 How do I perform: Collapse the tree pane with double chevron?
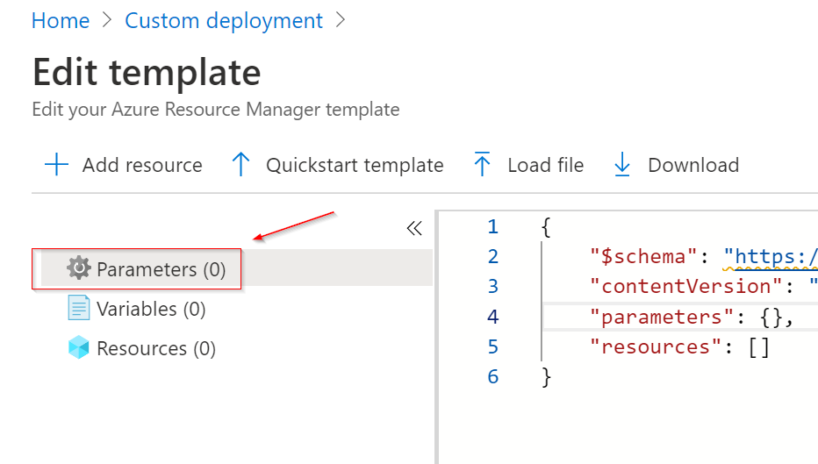[414, 228]
